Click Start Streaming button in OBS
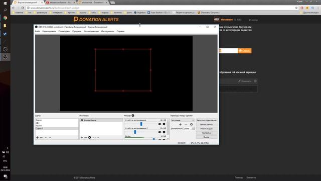Image resolution: width=321 pixels, height=181 pixels. pyautogui.click(x=206, y=120)
